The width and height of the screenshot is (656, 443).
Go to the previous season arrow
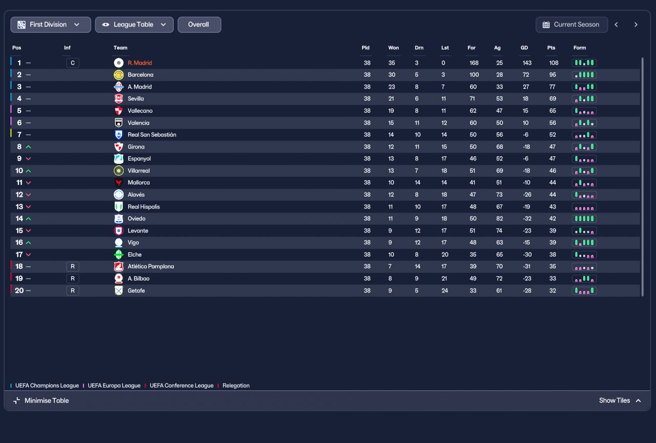617,25
